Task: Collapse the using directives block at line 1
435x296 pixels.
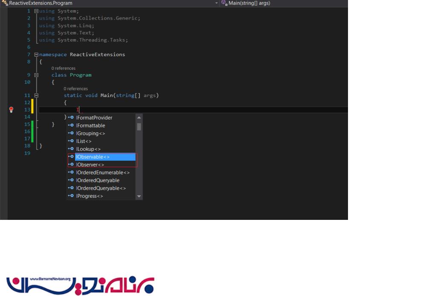Action: tap(36, 11)
